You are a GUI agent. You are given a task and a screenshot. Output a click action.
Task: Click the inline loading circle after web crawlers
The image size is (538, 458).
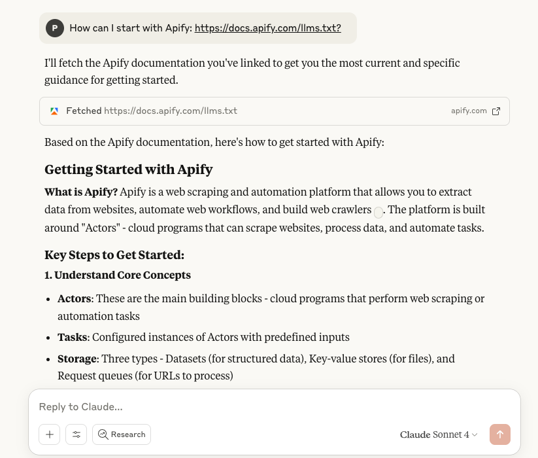point(378,213)
